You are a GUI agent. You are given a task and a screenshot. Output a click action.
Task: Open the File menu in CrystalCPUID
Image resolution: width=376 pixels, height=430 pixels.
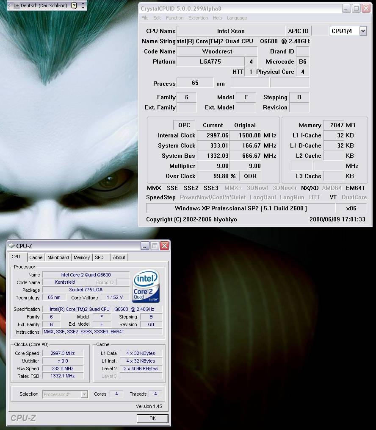[x=144, y=18]
